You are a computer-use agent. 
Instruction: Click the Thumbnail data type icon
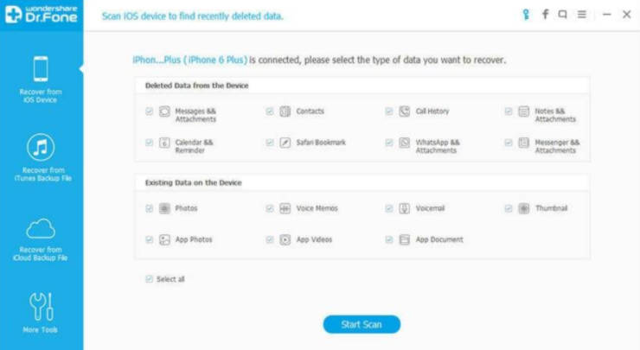coord(524,208)
